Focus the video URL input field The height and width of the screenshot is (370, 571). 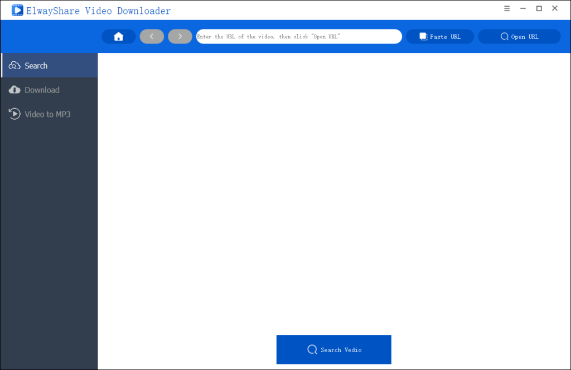[298, 37]
